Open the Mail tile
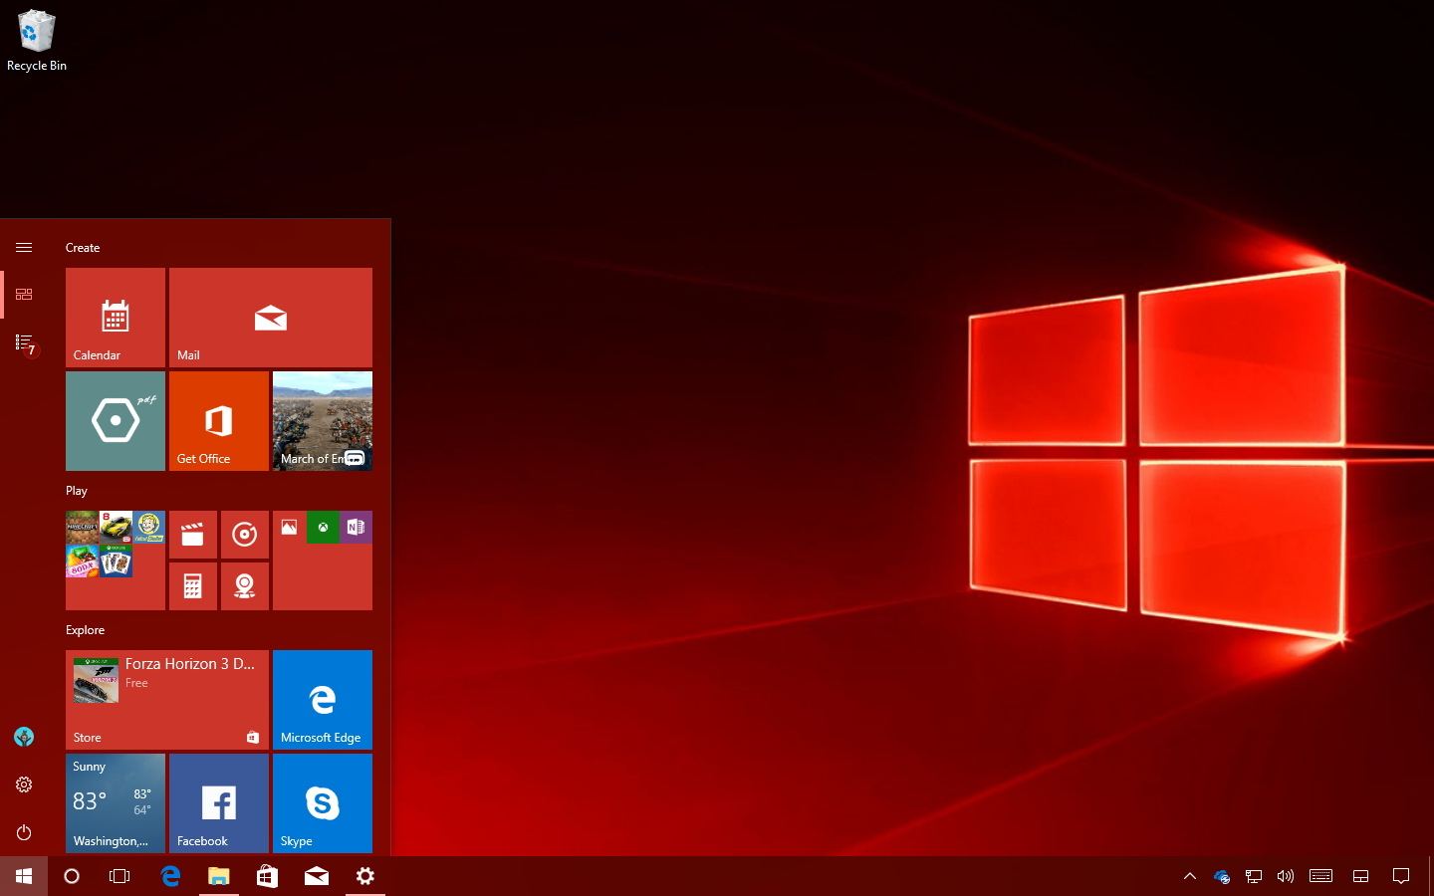The width and height of the screenshot is (1434, 896). (x=270, y=317)
